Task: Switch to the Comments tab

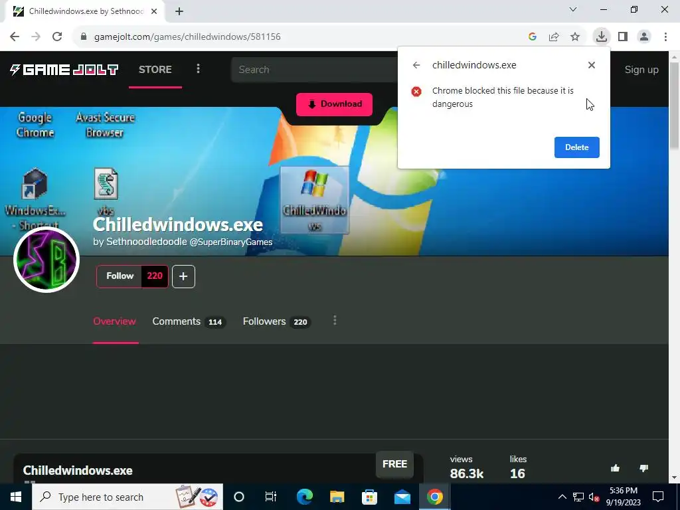Action: pyautogui.click(x=188, y=321)
